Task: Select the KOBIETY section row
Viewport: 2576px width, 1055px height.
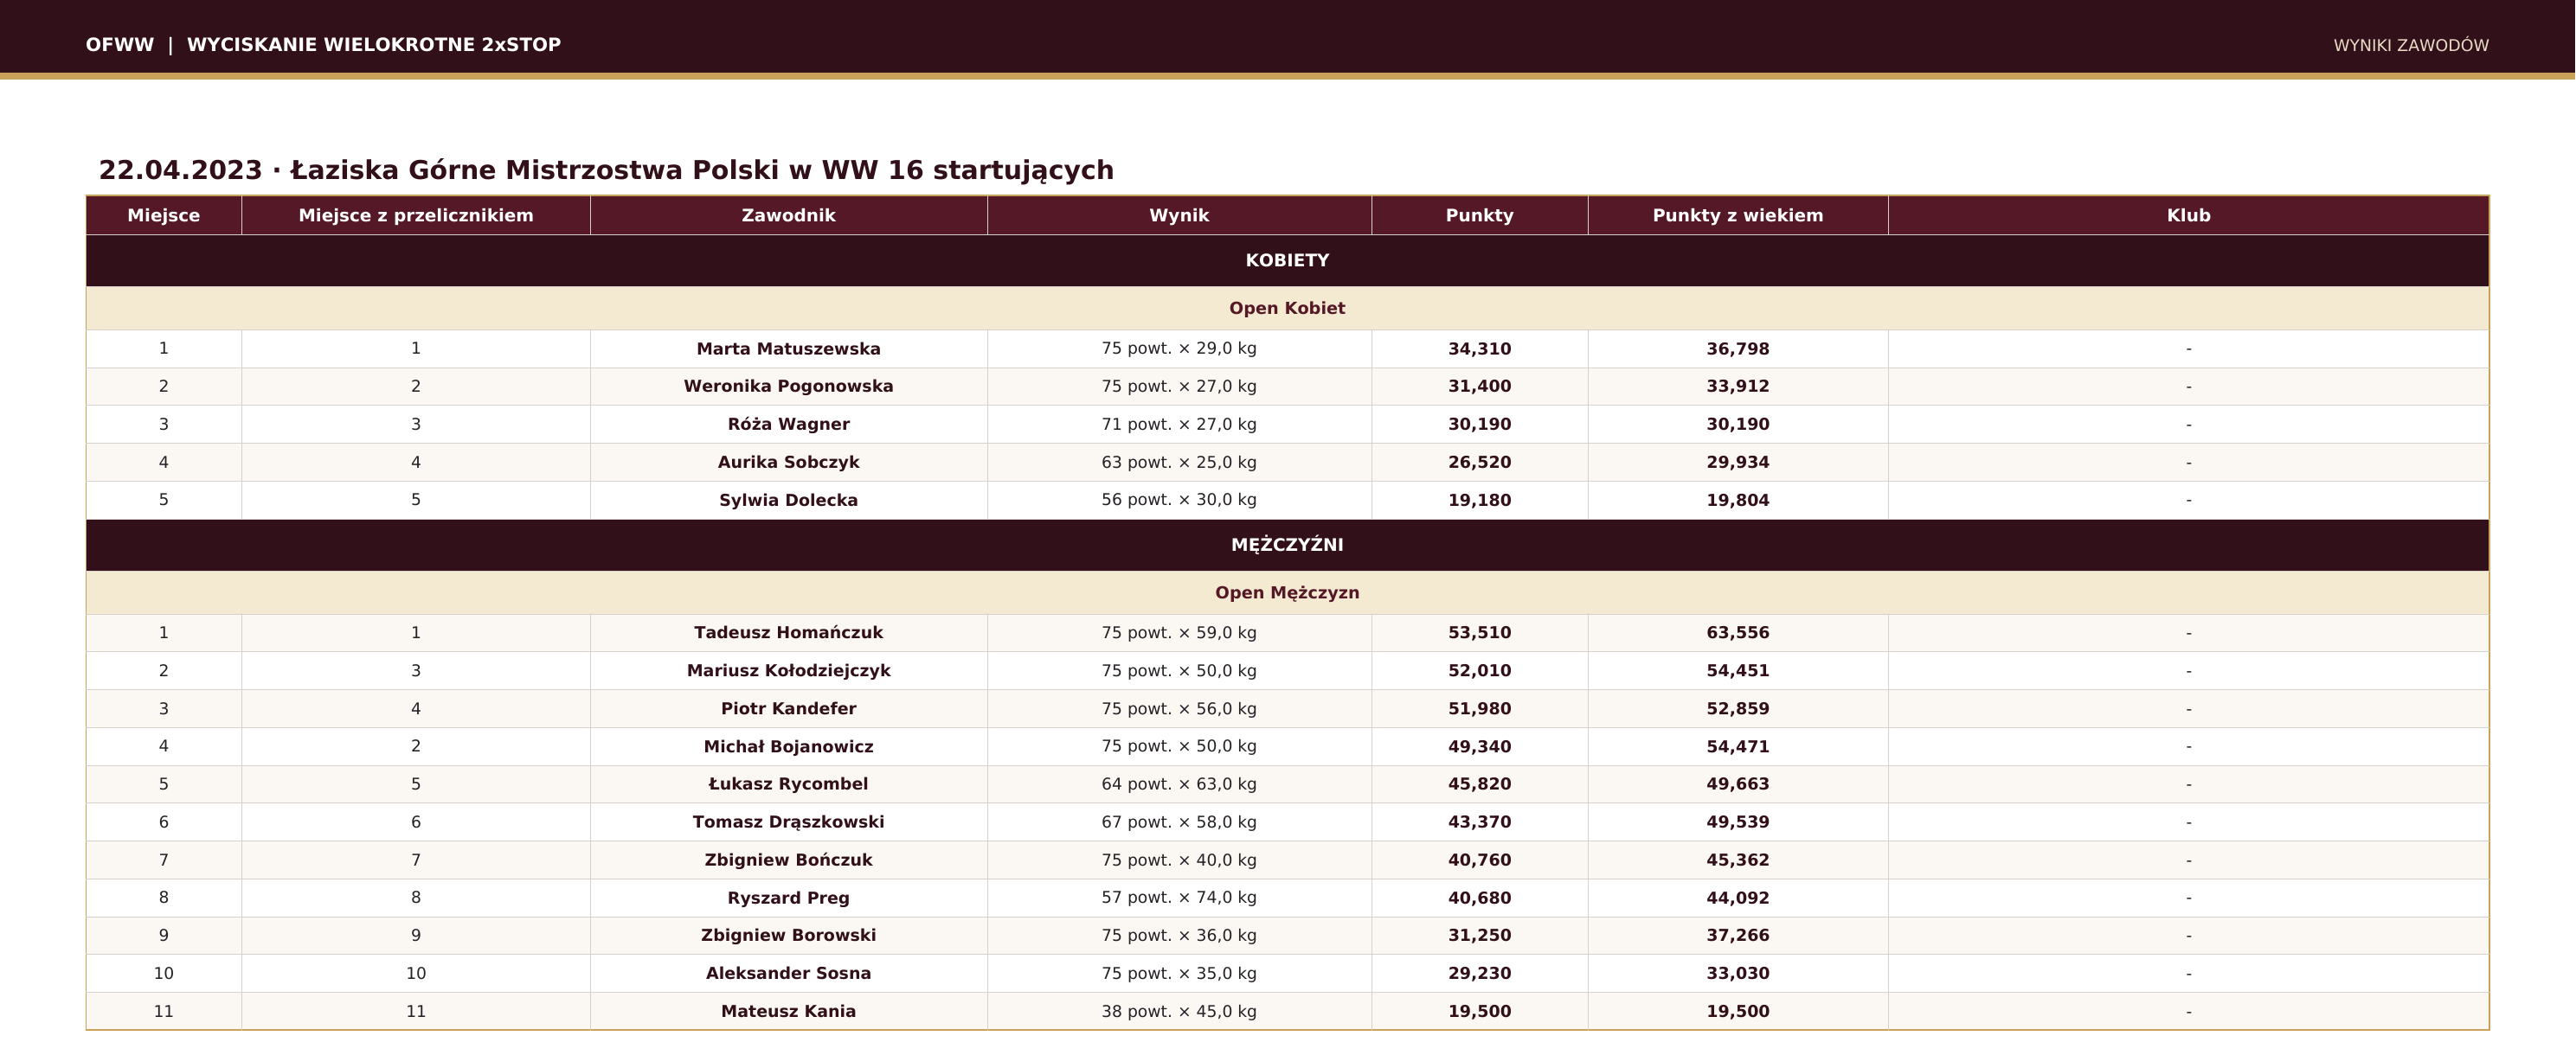Action: pyautogui.click(x=1287, y=261)
